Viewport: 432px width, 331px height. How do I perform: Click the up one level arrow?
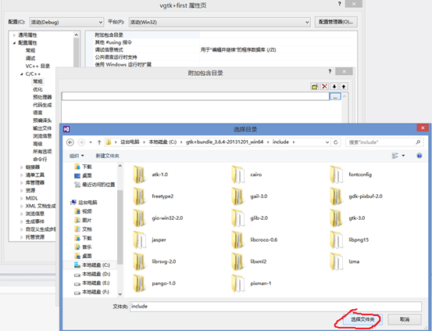[x=99, y=142]
